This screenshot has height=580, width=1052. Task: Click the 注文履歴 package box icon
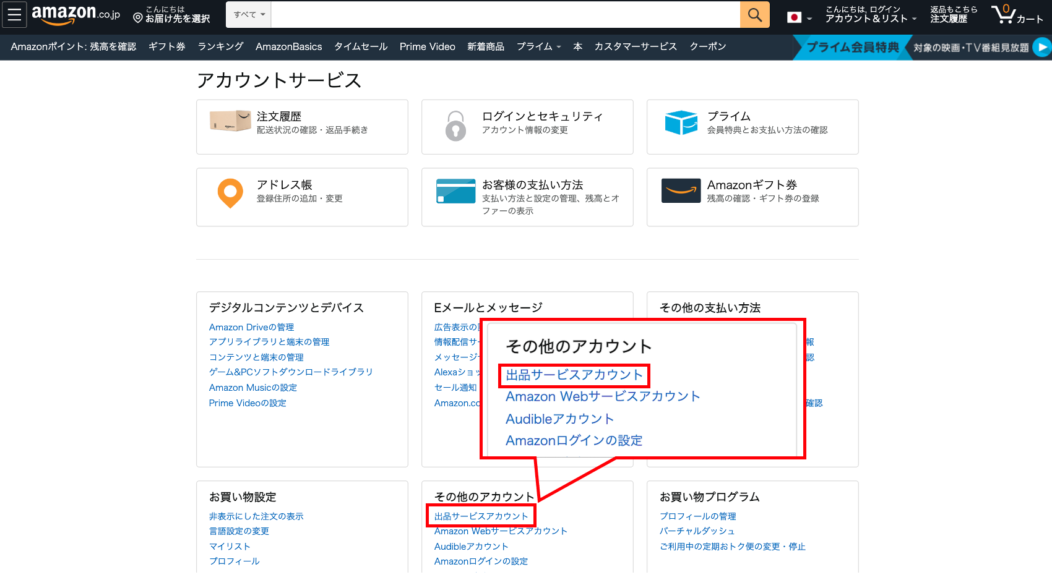point(230,121)
